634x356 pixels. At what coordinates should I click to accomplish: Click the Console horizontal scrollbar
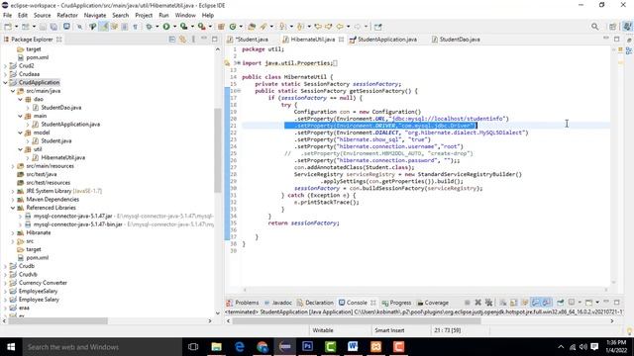pyautogui.click(x=357, y=320)
